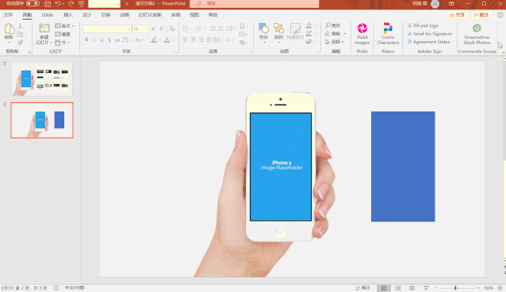Open the font name dropdown
Screen dimensions: 506x292
tap(129, 29)
